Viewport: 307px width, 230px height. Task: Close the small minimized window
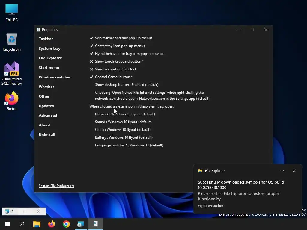[x=39, y=211]
